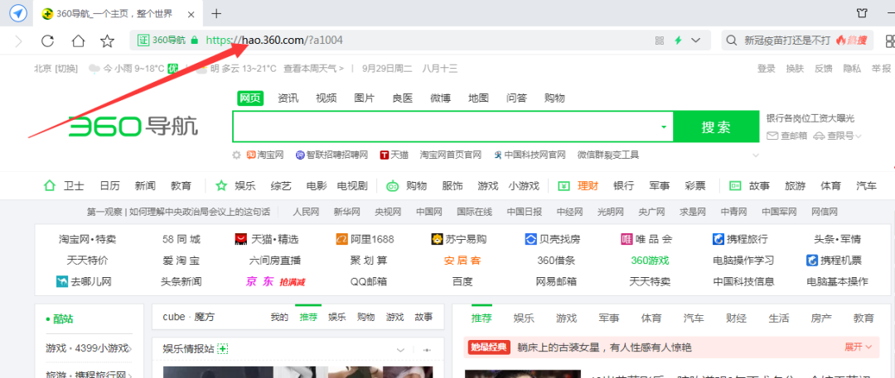Click the search magnifier icon in browser
895x378 pixels.
(731, 41)
